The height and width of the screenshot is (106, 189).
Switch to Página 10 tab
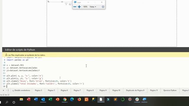[116, 90]
